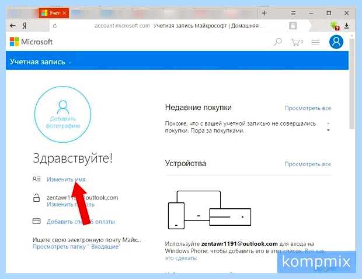
Task: Open 'Просмотреть папку Входящие' link
Action: coord(76,247)
